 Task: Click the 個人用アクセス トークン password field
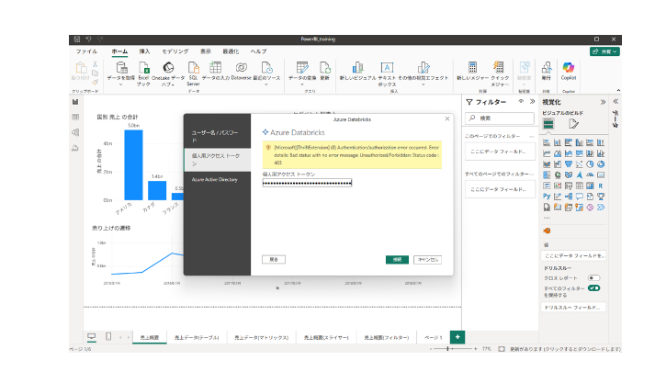point(307,183)
